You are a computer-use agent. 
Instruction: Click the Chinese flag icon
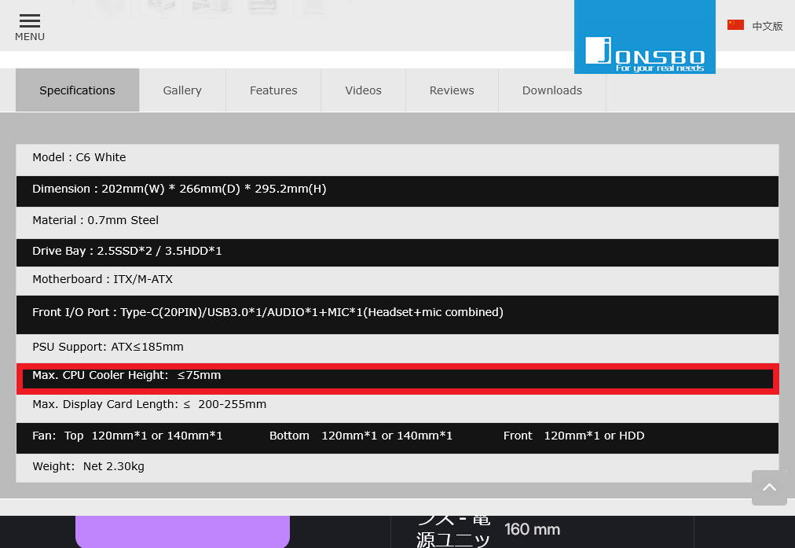click(x=735, y=25)
